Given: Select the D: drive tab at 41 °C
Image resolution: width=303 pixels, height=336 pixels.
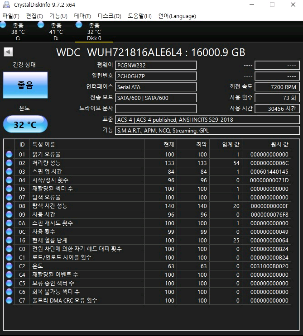Looking at the screenshot, I should coord(56,32).
